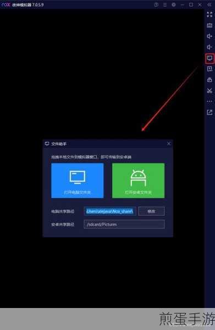Click the highlighted Nox_share PC path field
The height and width of the screenshot is (330, 215).
coord(110,211)
